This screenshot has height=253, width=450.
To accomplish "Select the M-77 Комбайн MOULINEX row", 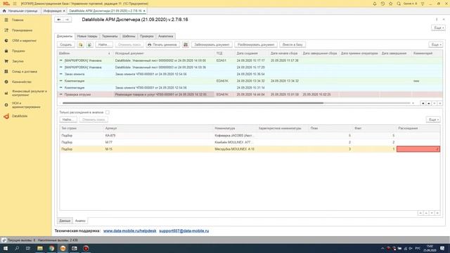I will pos(250,142).
